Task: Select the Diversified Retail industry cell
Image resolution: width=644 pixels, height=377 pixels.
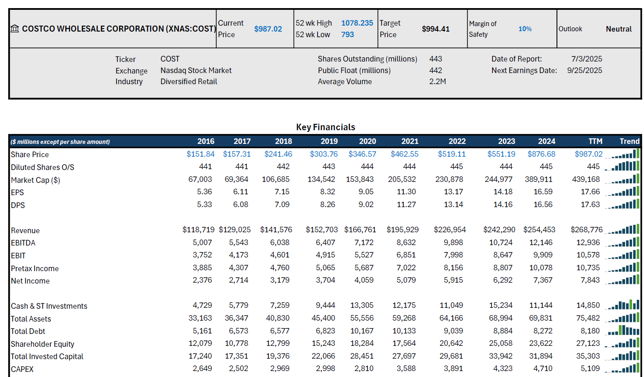Action: pyautogui.click(x=189, y=82)
